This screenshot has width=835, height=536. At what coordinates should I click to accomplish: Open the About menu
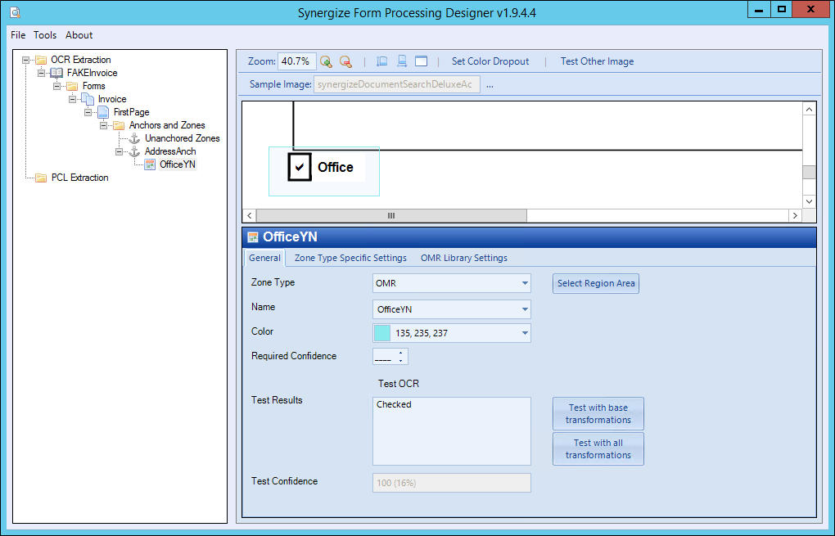pos(79,35)
